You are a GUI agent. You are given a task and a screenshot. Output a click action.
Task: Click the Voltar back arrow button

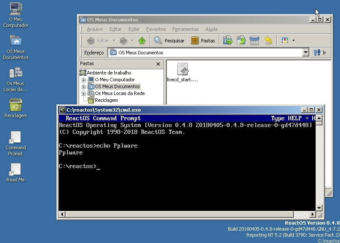tap(98, 41)
